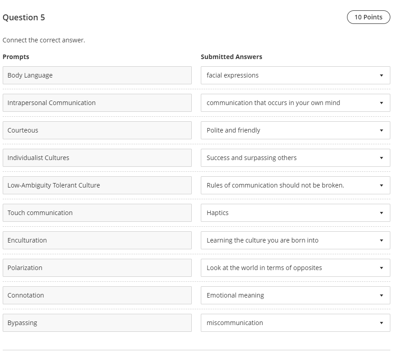The width and height of the screenshot is (398, 353).
Task: Click the 'Body Language' prompt box
Action: tap(97, 75)
